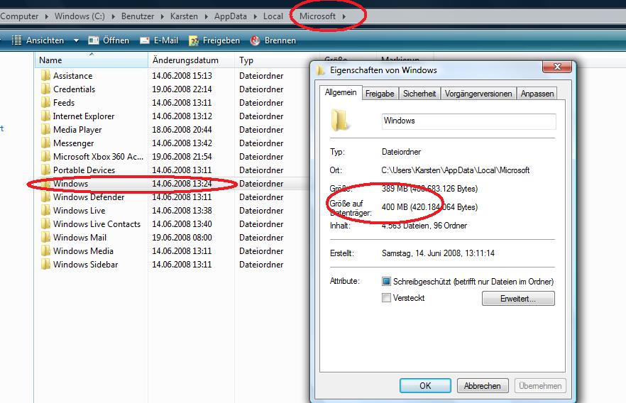Click the Windows Sidebar folder icon
Image resolution: width=626 pixels, height=403 pixels.
coord(46,265)
